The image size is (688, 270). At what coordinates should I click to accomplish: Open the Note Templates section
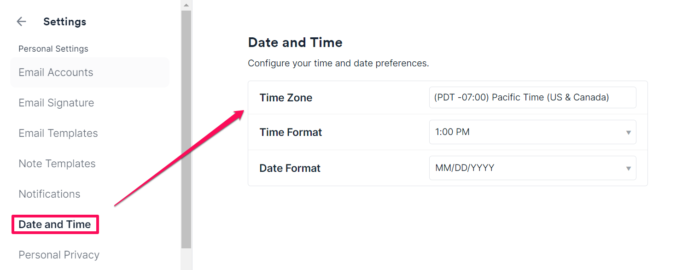point(57,163)
